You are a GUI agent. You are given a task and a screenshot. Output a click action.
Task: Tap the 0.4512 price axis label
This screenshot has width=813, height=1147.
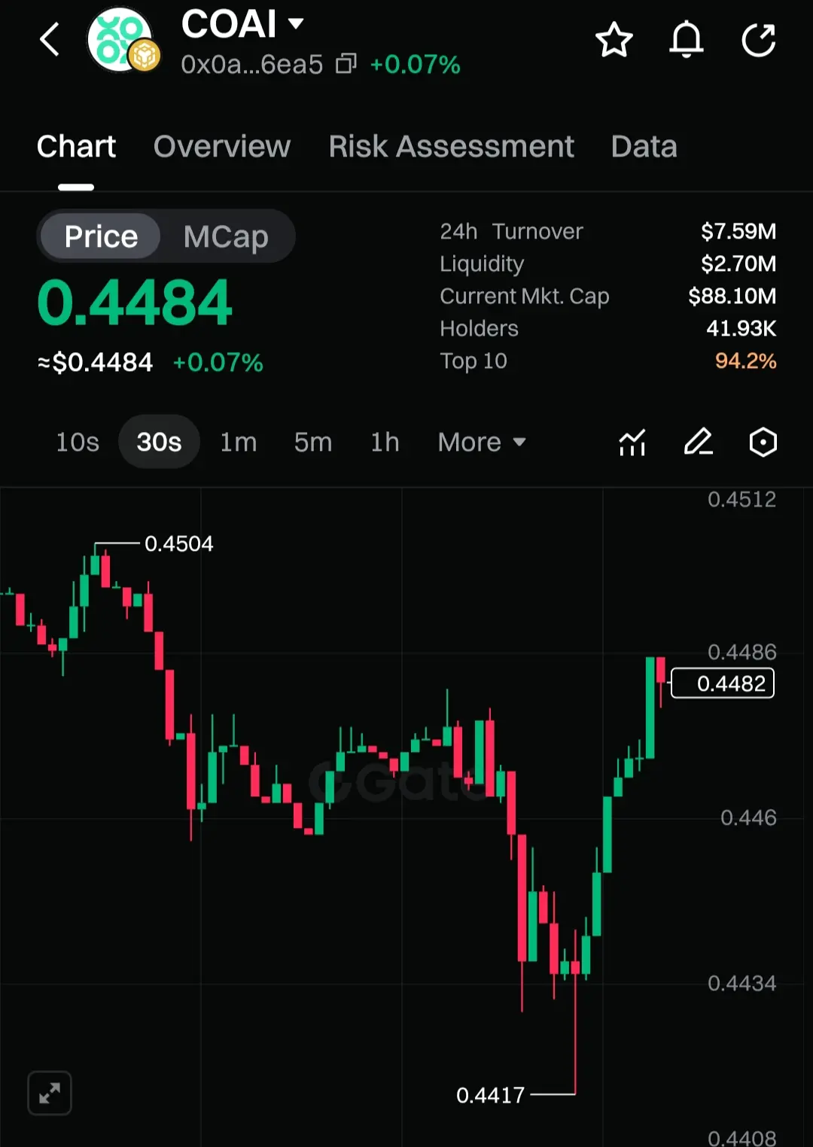pos(741,499)
